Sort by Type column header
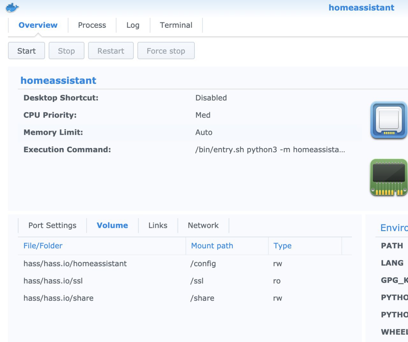 coord(305,246)
